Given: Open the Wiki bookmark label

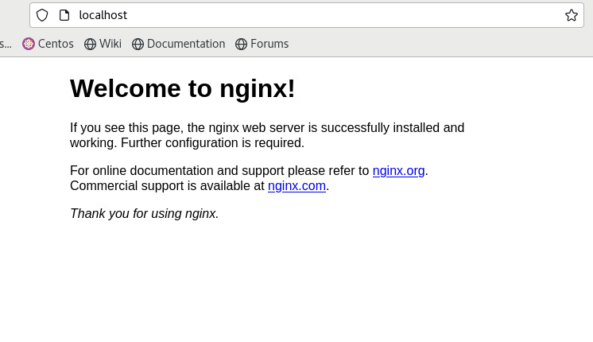Looking at the screenshot, I should (110, 44).
